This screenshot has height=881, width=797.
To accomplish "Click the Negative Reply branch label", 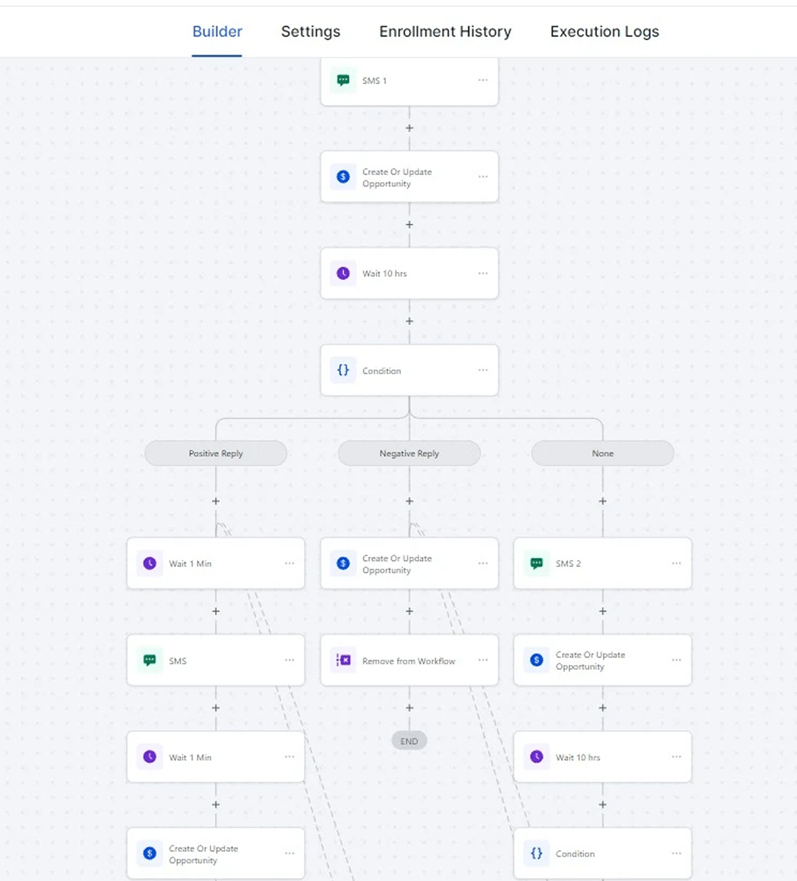I will 409,453.
